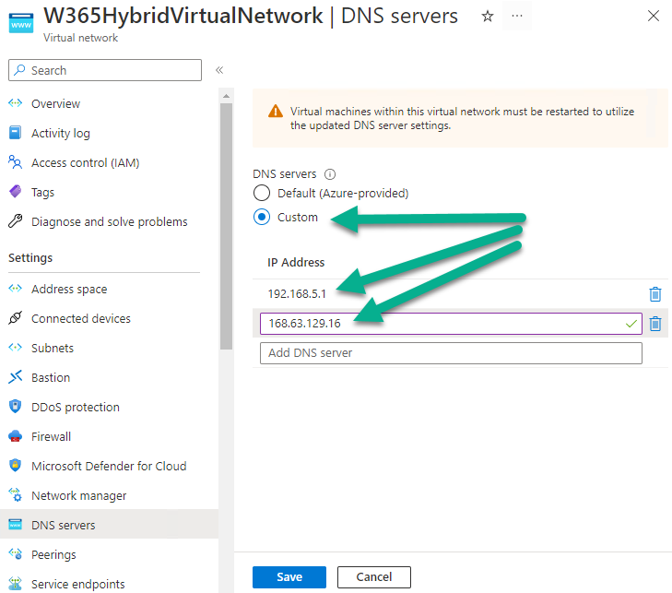Delete DNS server 192.168.5.1
The height and width of the screenshot is (593, 672).
point(654,294)
